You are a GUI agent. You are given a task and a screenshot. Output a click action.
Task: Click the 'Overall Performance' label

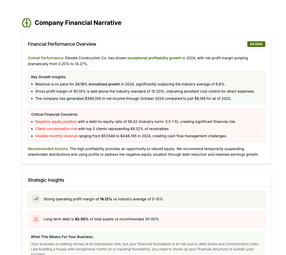click(46, 58)
